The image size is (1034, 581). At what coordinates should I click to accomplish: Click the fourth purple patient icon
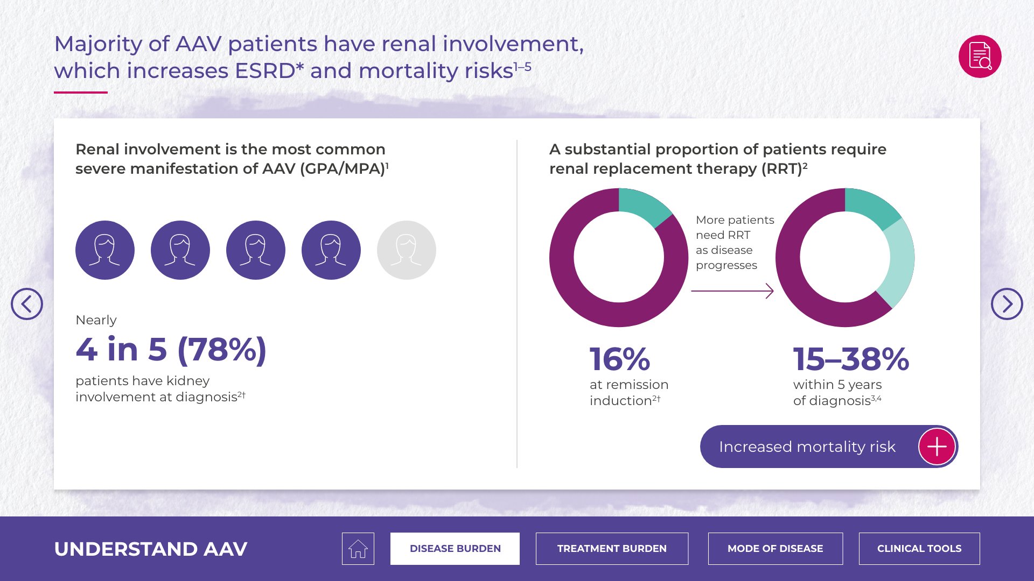(331, 250)
